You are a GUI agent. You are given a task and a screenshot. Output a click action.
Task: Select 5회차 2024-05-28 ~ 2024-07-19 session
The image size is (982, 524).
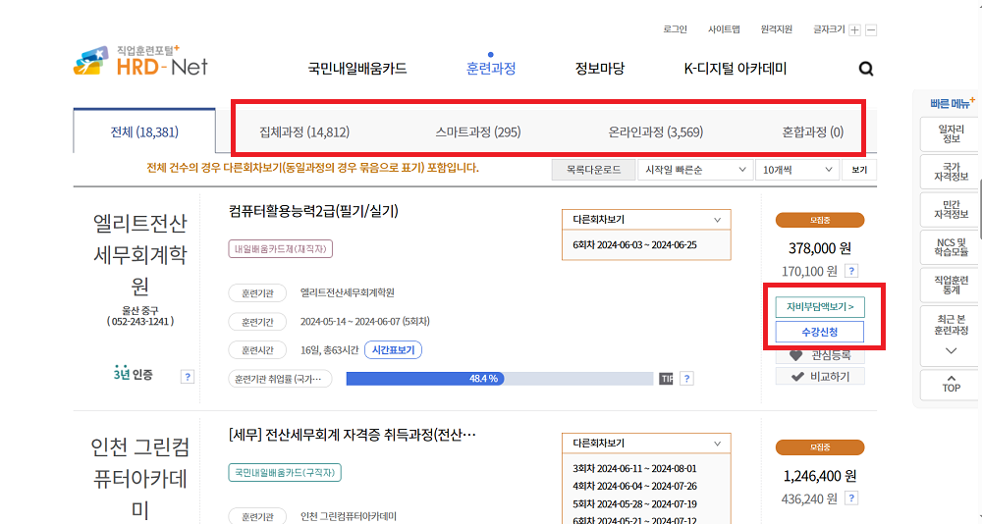[x=634, y=503]
